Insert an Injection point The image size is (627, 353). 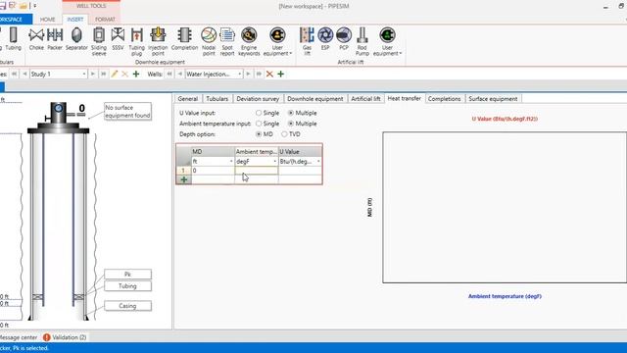pyautogui.click(x=158, y=41)
